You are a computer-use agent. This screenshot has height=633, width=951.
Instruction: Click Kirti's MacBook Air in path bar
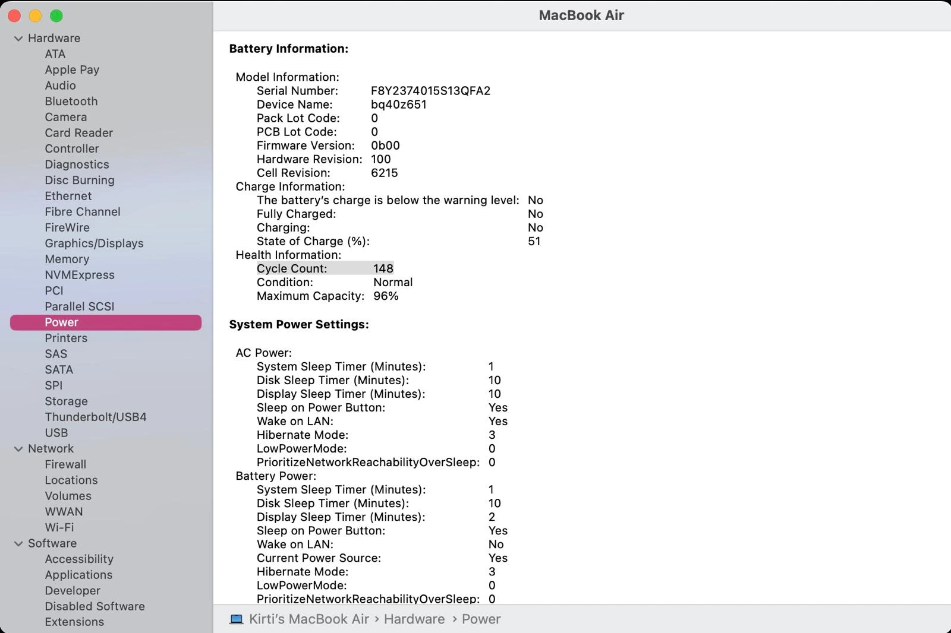pyautogui.click(x=309, y=619)
